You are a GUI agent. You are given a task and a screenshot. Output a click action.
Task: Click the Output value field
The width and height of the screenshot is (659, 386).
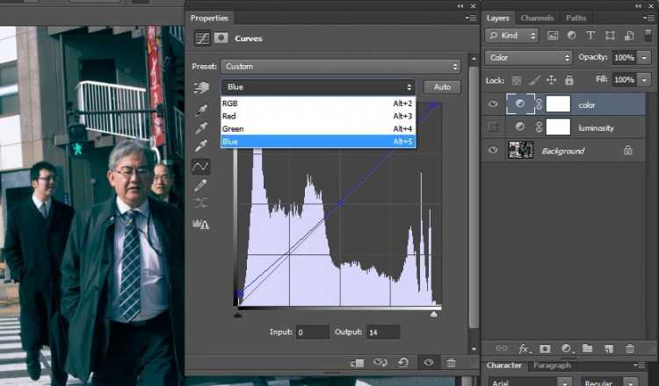383,332
